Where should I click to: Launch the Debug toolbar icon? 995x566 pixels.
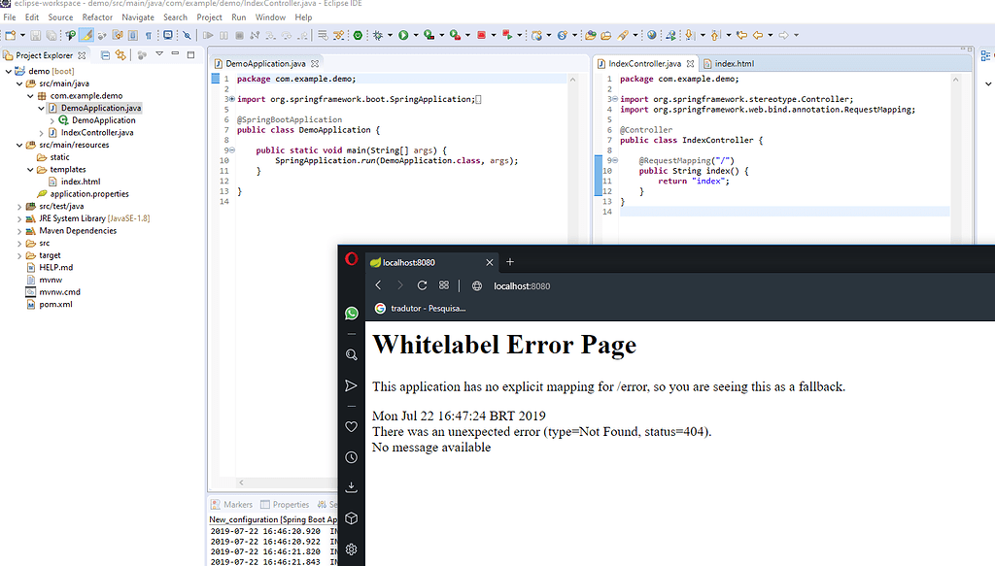click(x=378, y=35)
